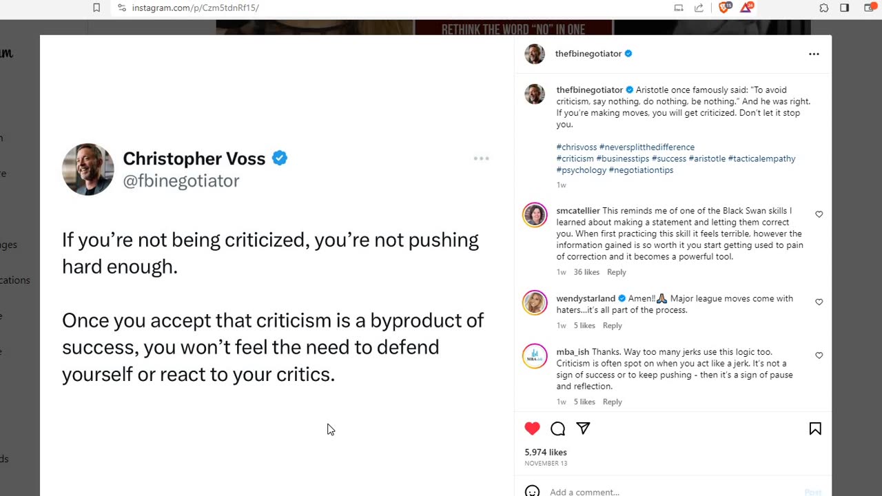Click the Brave Rewards triangle icon
Image resolution: width=882 pixels, height=496 pixels.
click(x=746, y=8)
